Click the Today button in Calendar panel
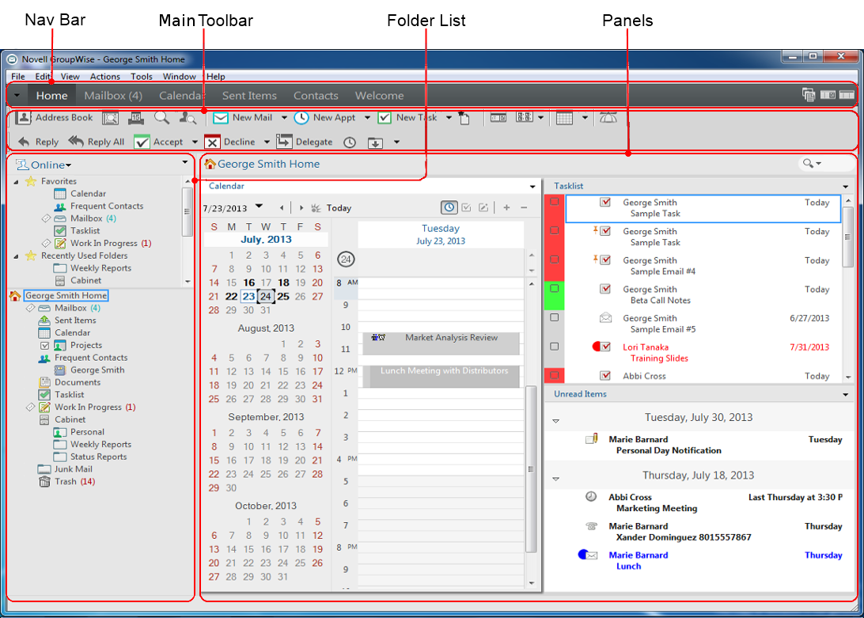 pyautogui.click(x=332, y=208)
